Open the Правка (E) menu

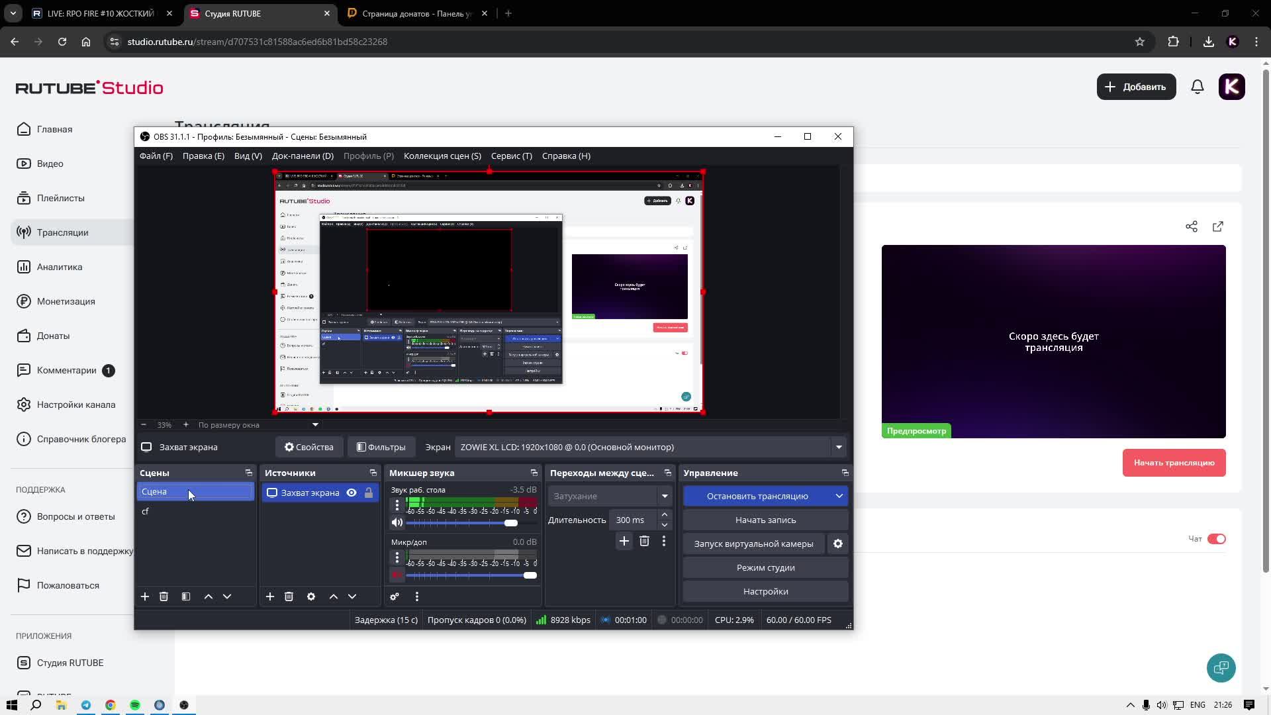coord(203,156)
